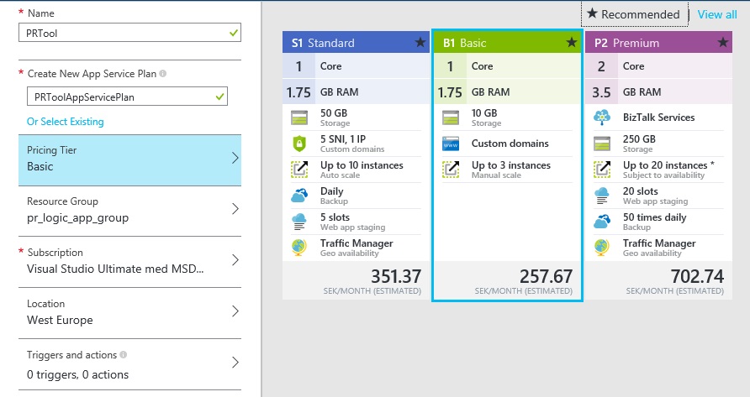Click the Auto scale icon in S1 Standard

point(300,170)
